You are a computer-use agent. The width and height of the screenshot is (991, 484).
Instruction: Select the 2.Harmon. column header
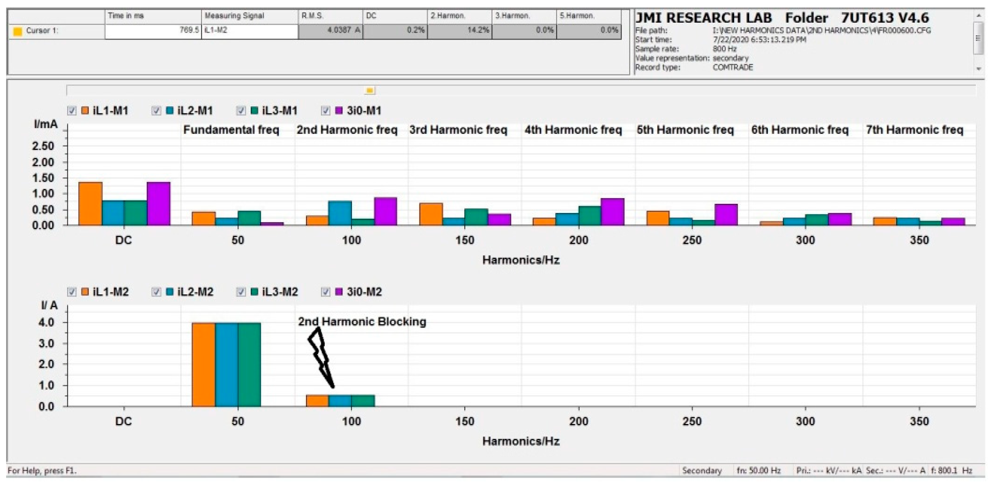point(459,16)
